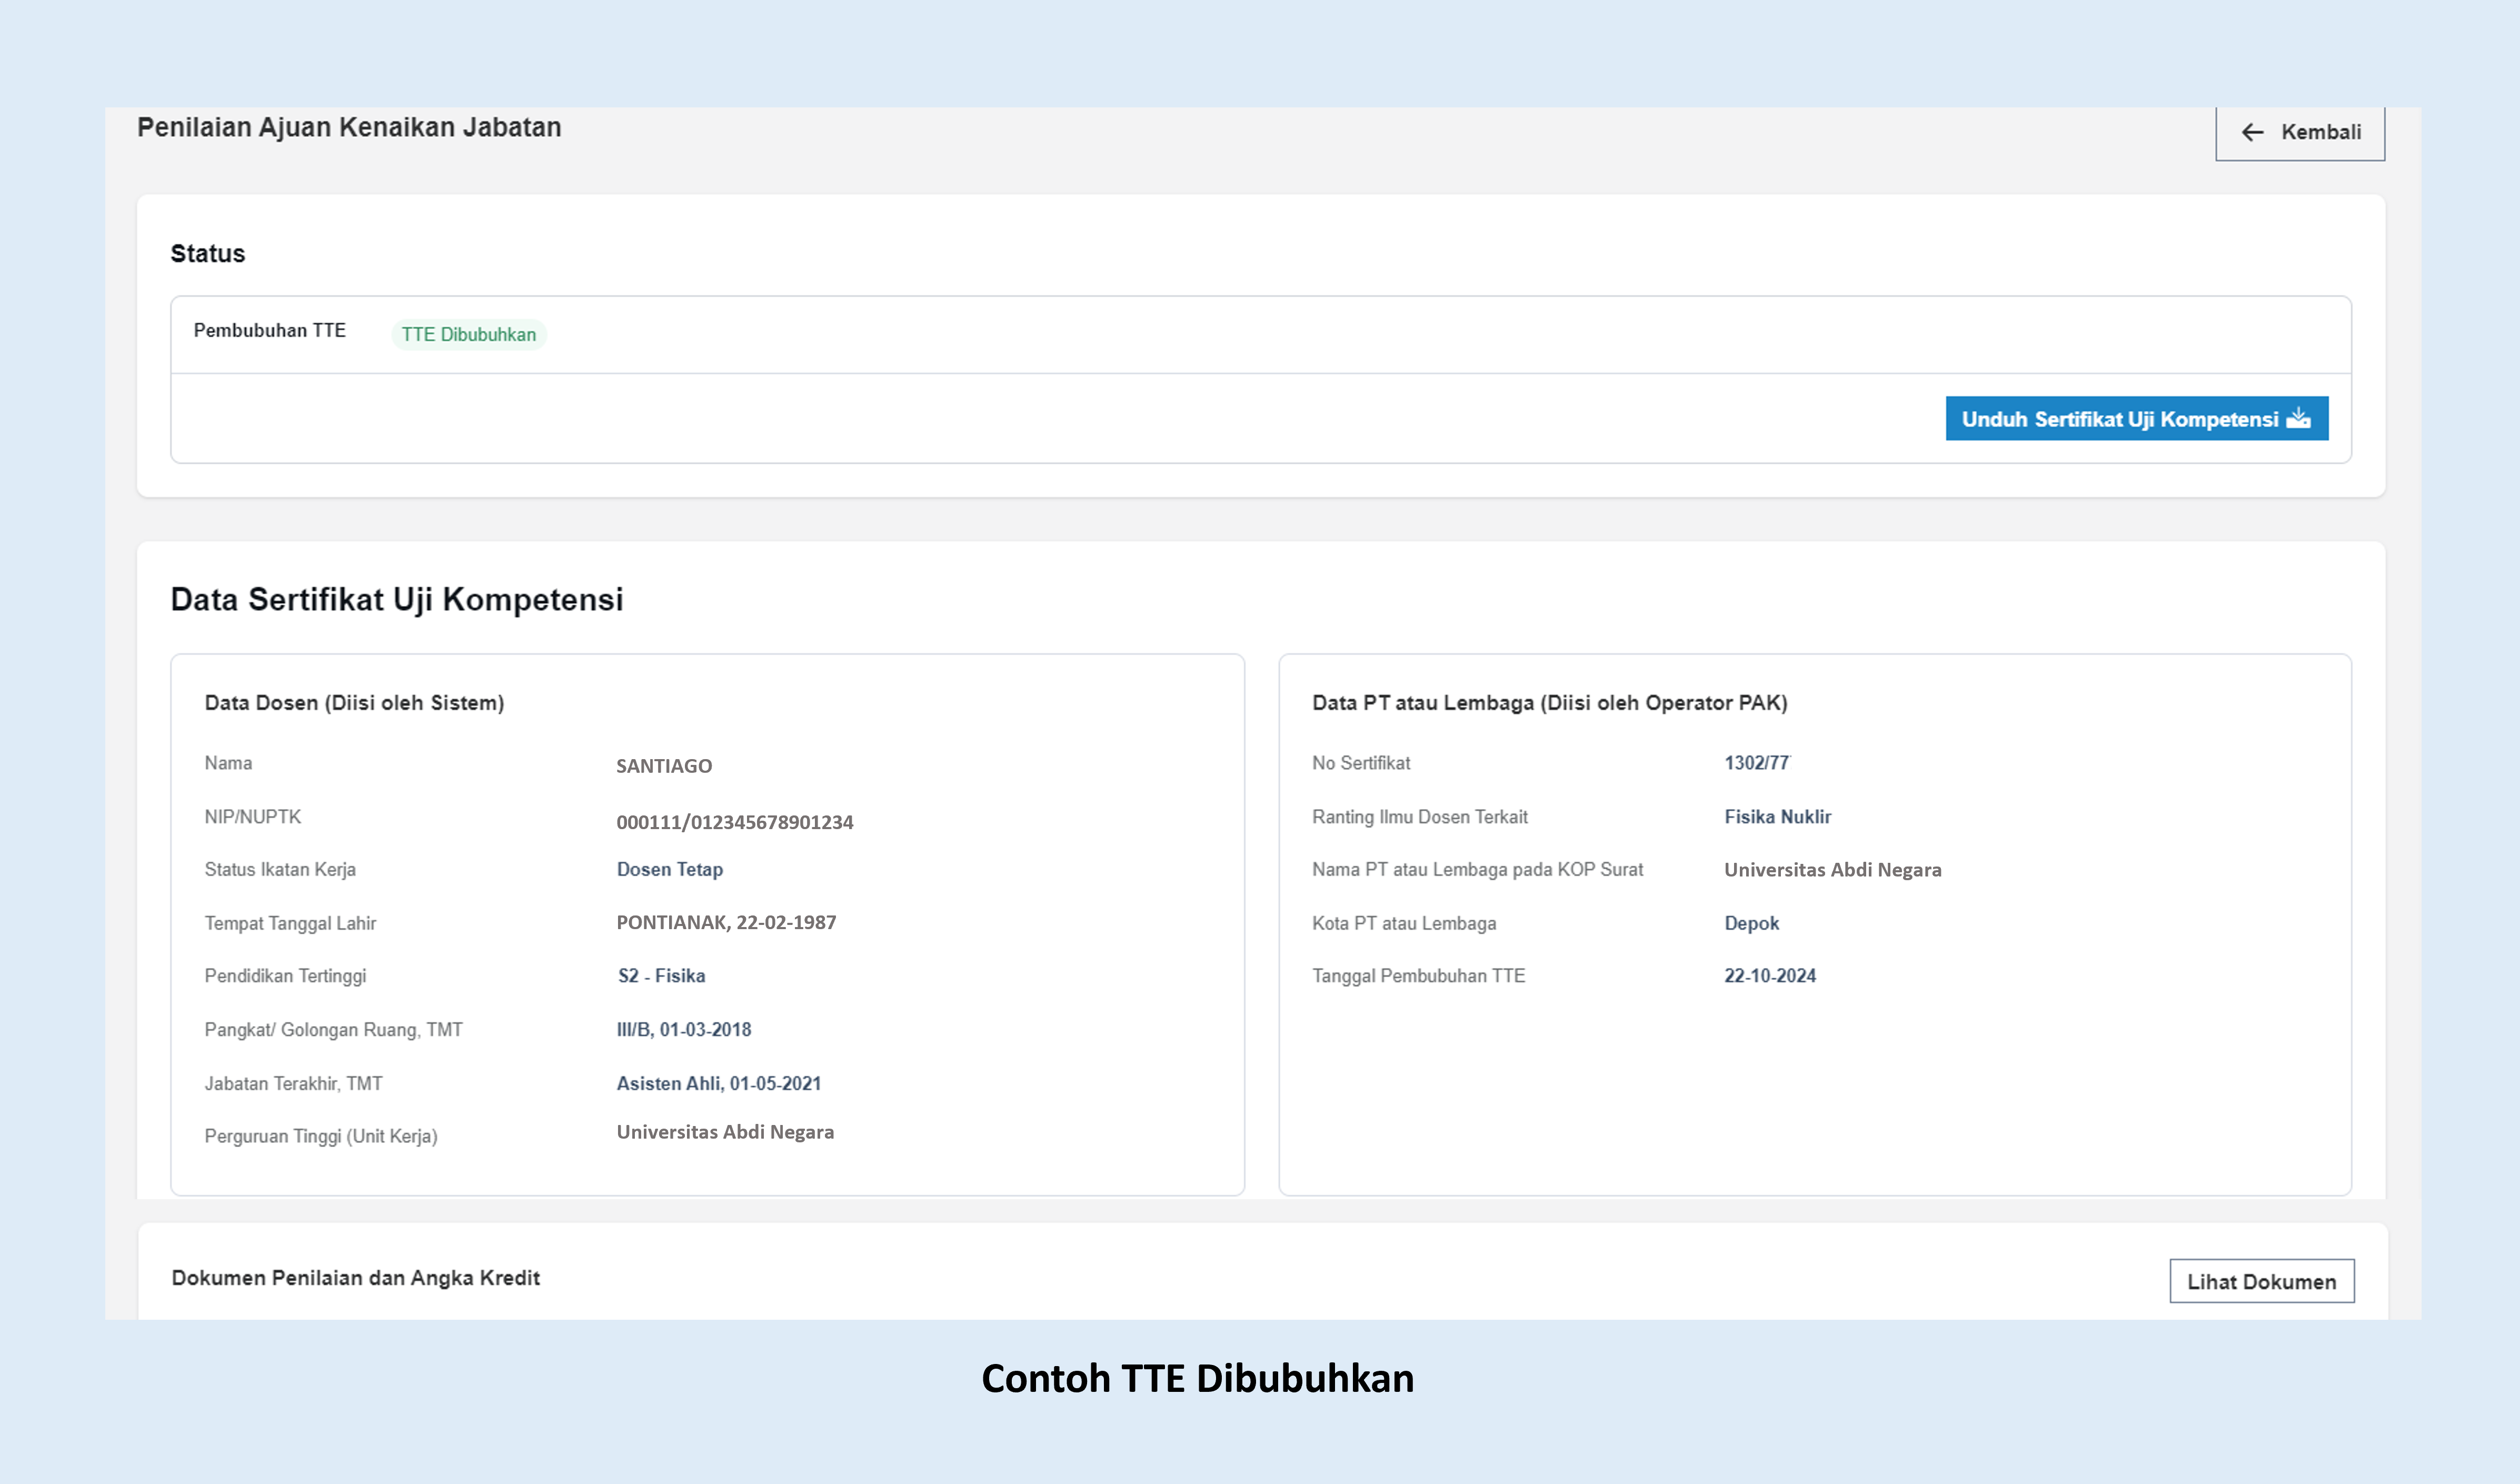This screenshot has width=2520, height=1484.
Task: Click the Kembali back button
Action: pos(2299,133)
